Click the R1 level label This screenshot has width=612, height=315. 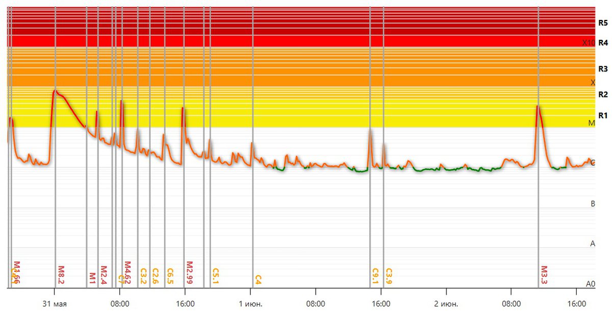[x=603, y=115]
